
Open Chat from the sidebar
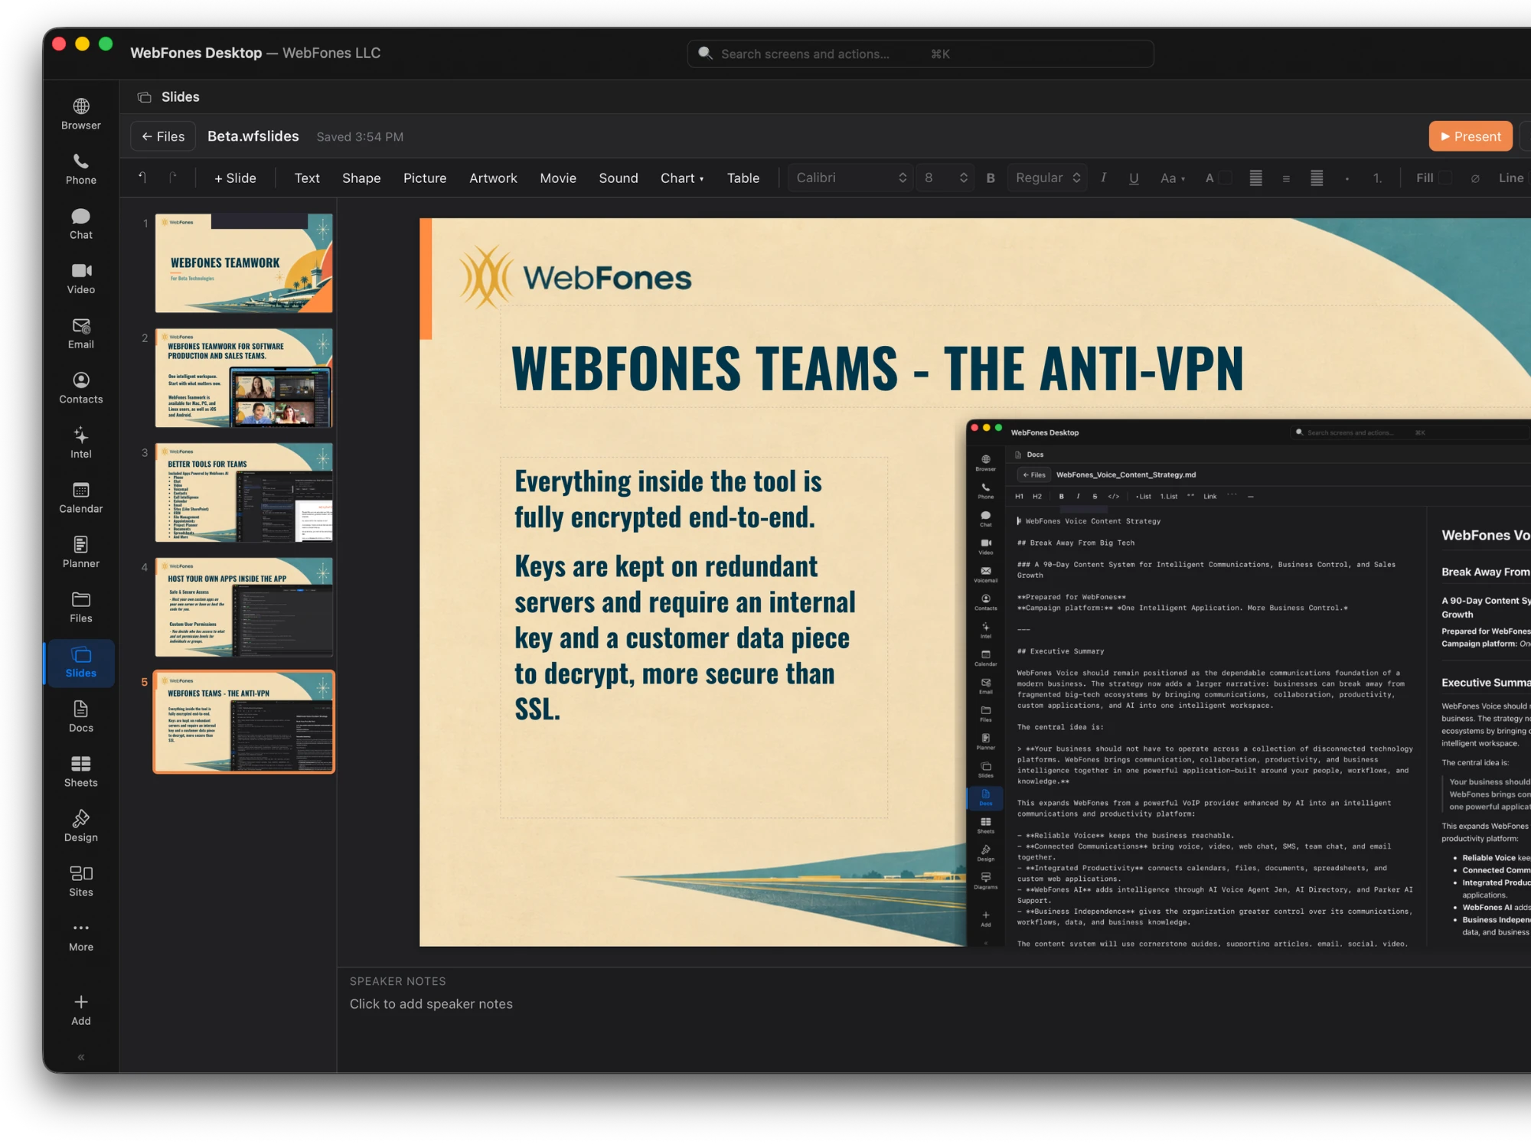tap(80, 223)
